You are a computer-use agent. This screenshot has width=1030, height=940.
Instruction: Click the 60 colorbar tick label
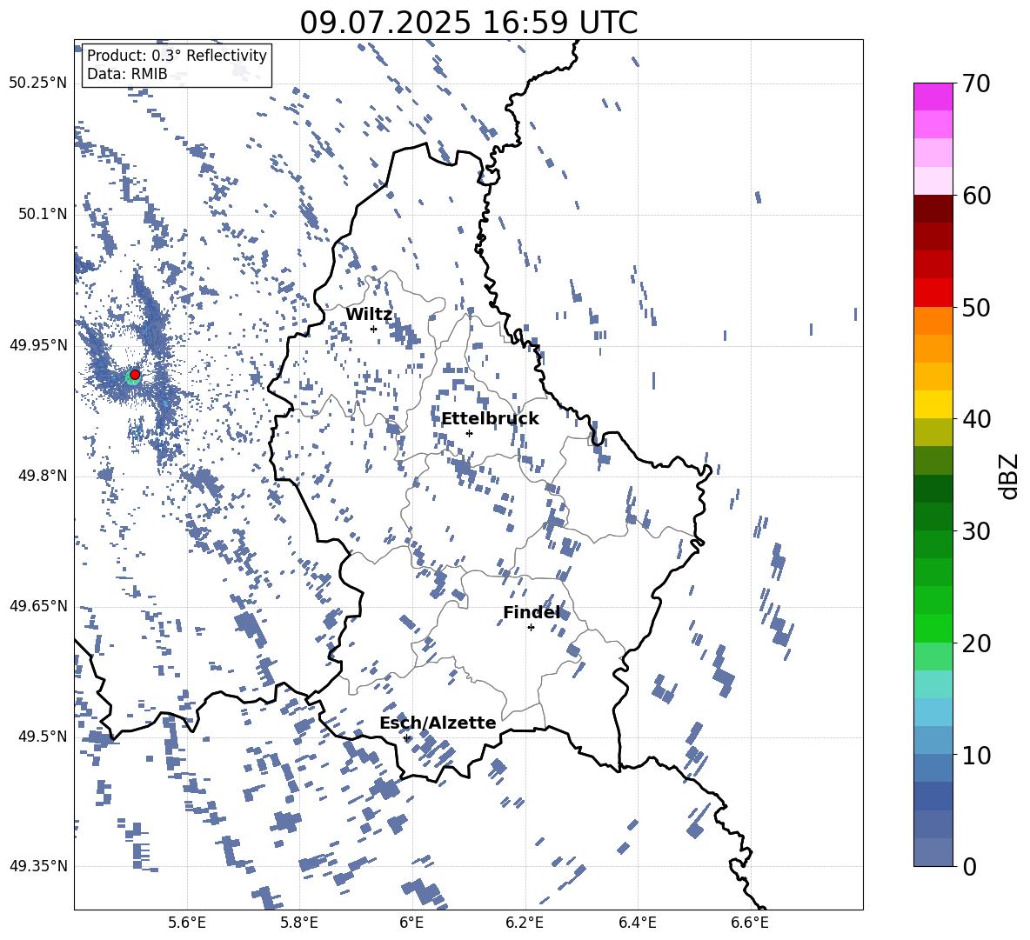click(976, 196)
